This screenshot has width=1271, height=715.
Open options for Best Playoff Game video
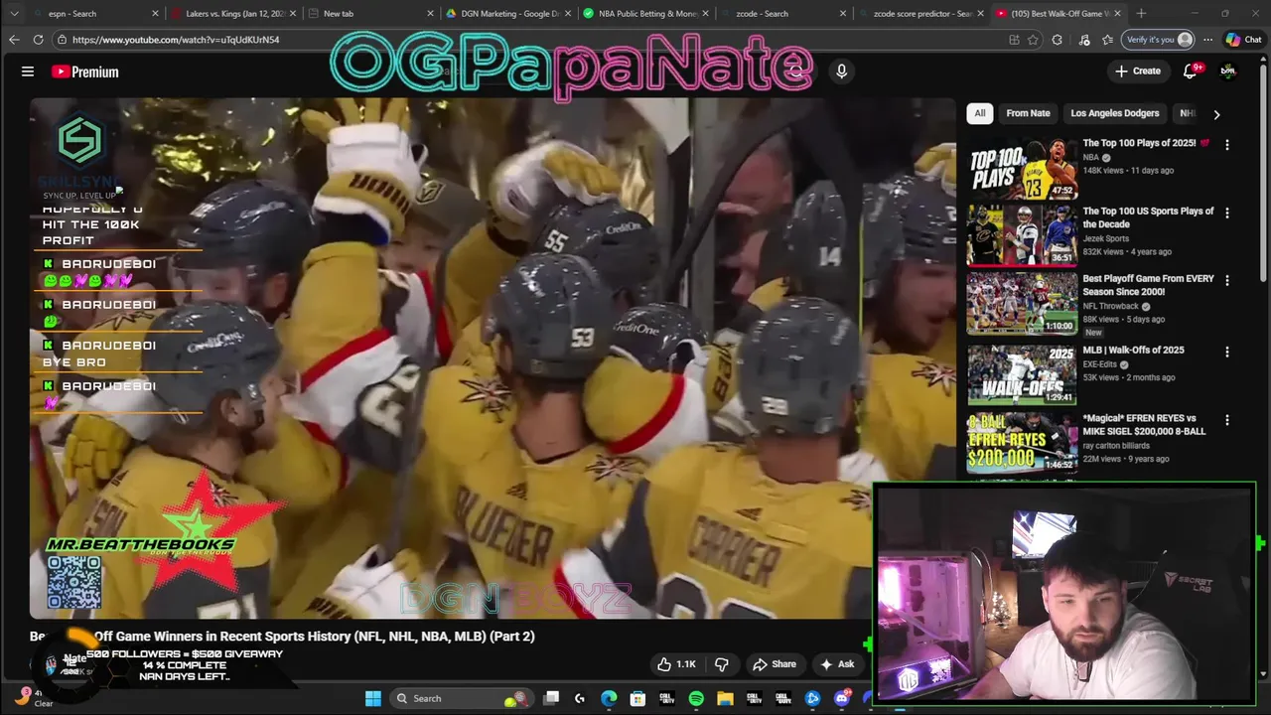tap(1227, 281)
